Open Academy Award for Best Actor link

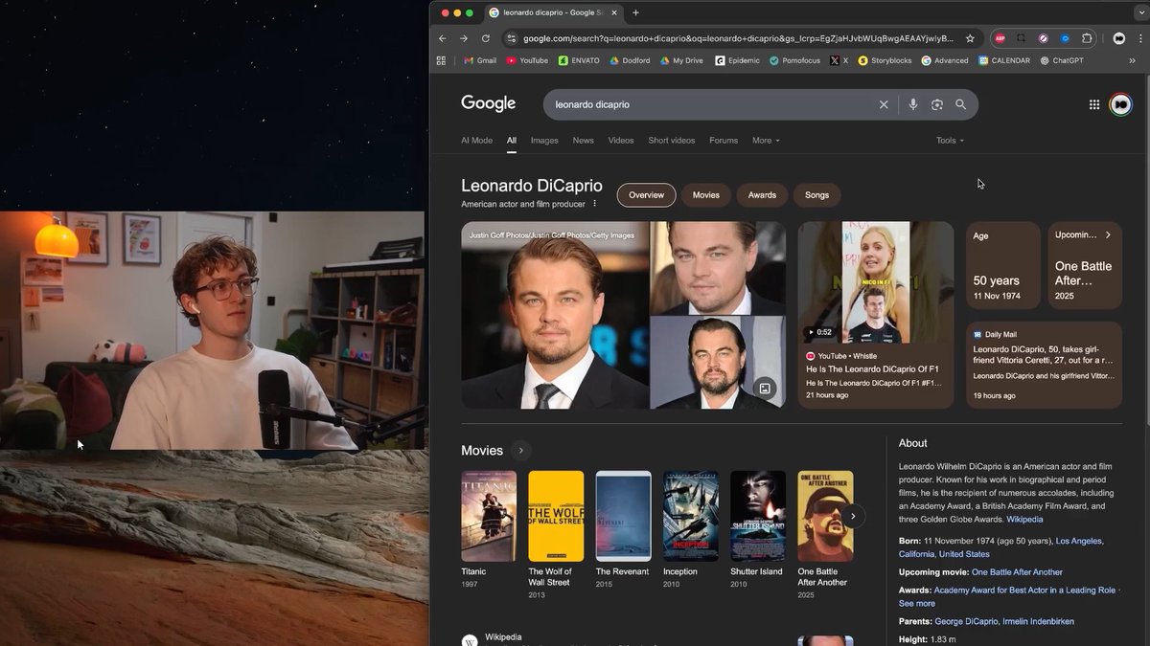[1024, 590]
